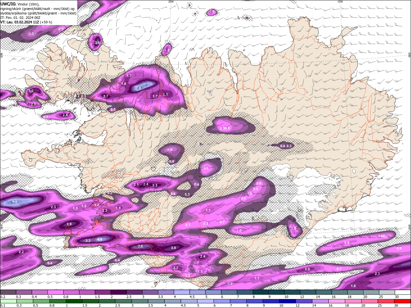This screenshot has width=411, height=308.
Task: Click the "slydda/snjókoma" snow legend description line
Action: tap(38, 13)
